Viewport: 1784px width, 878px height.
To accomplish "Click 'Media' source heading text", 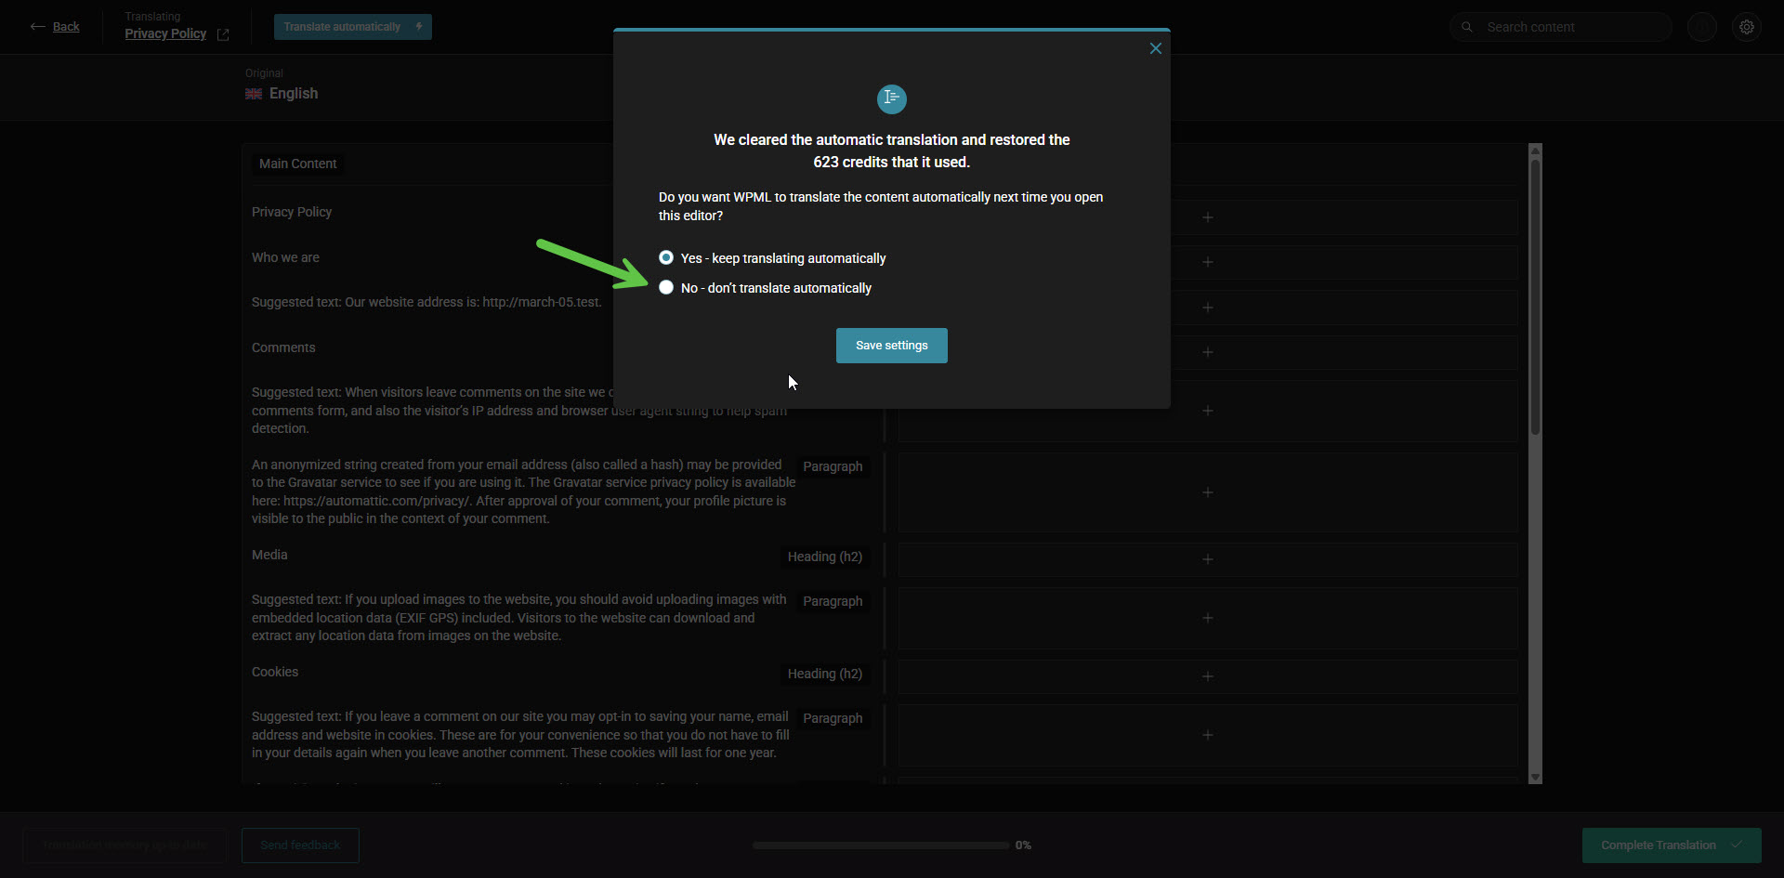I will (269, 555).
